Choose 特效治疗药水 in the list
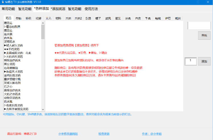Viewport: 213px width, 140px height. tap(23, 60)
